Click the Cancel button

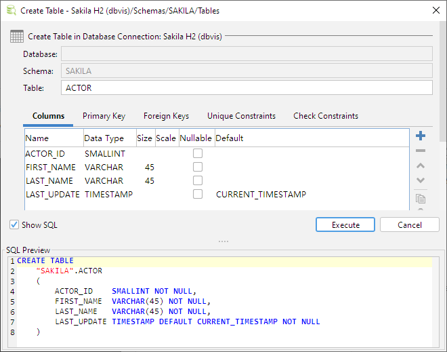click(x=409, y=224)
